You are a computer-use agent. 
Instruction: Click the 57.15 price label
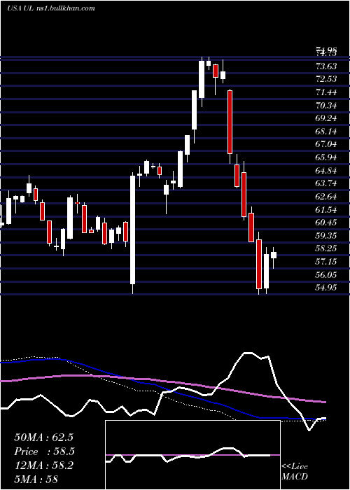[326, 262]
